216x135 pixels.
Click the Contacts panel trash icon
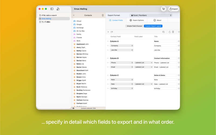(103, 15)
